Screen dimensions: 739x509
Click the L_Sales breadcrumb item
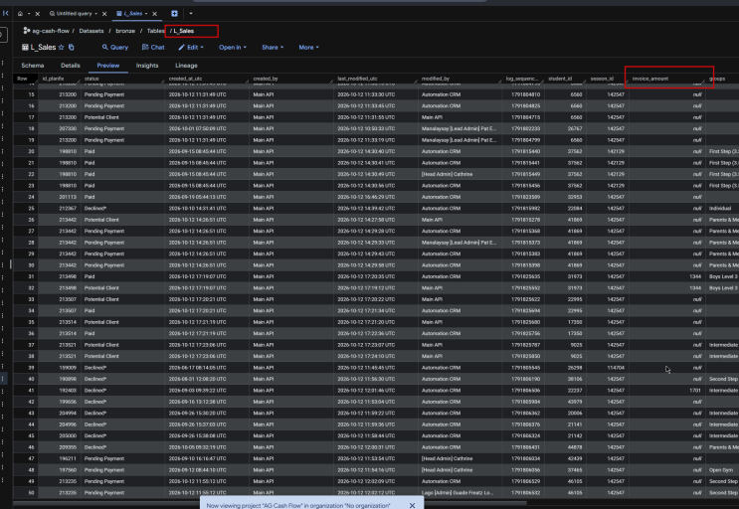click(x=184, y=31)
